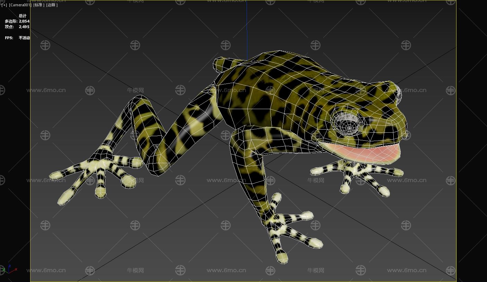The width and height of the screenshot is (487, 282).
Task: Select the frog's nearest front foot
Action: pos(290,229)
